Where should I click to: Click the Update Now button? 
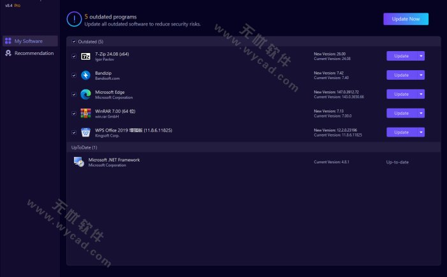pos(406,19)
